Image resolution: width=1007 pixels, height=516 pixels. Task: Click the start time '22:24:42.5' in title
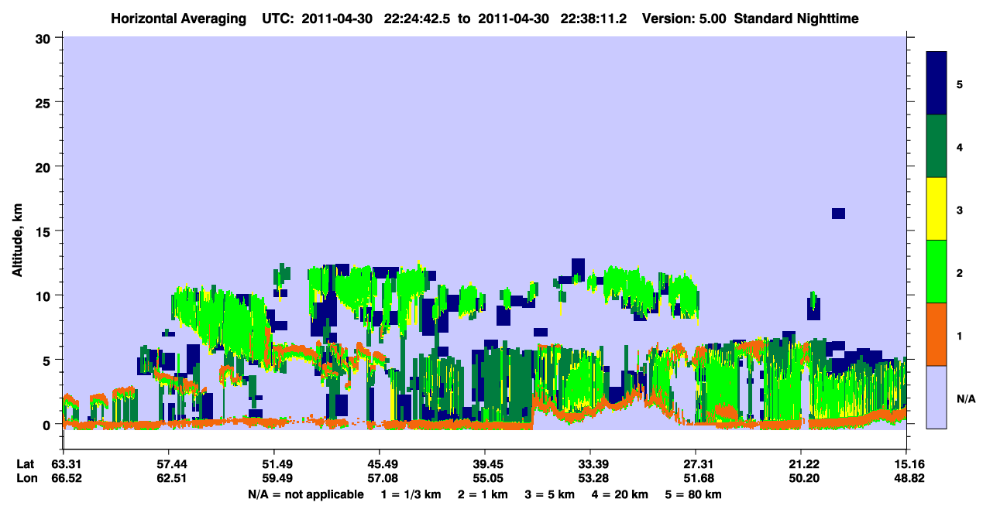click(418, 18)
